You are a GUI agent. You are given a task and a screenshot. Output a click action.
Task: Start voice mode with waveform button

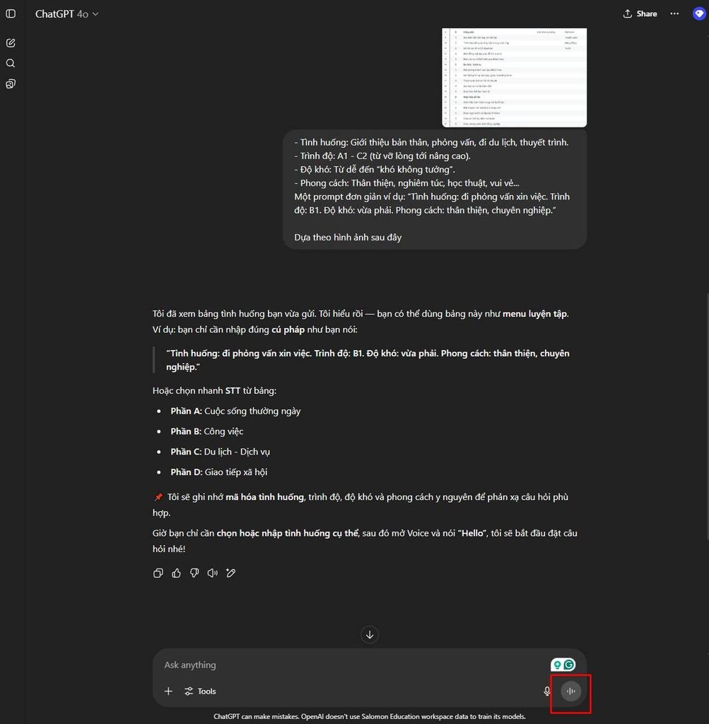(x=571, y=691)
